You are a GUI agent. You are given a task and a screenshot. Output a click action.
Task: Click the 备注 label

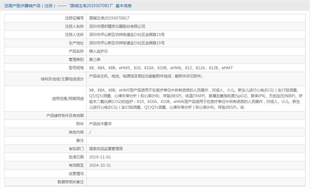click(x=80, y=140)
